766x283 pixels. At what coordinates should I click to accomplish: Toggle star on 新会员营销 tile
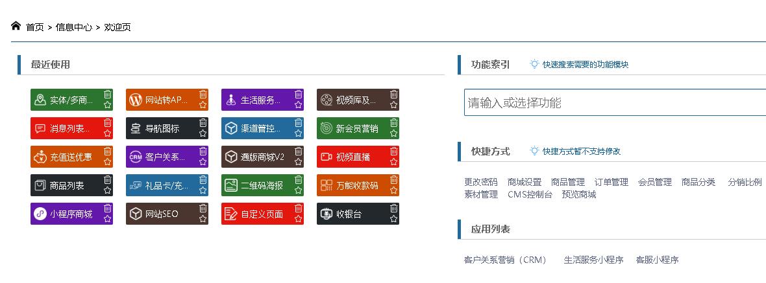(394, 133)
